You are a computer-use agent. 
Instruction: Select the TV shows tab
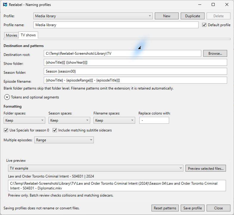(28, 35)
